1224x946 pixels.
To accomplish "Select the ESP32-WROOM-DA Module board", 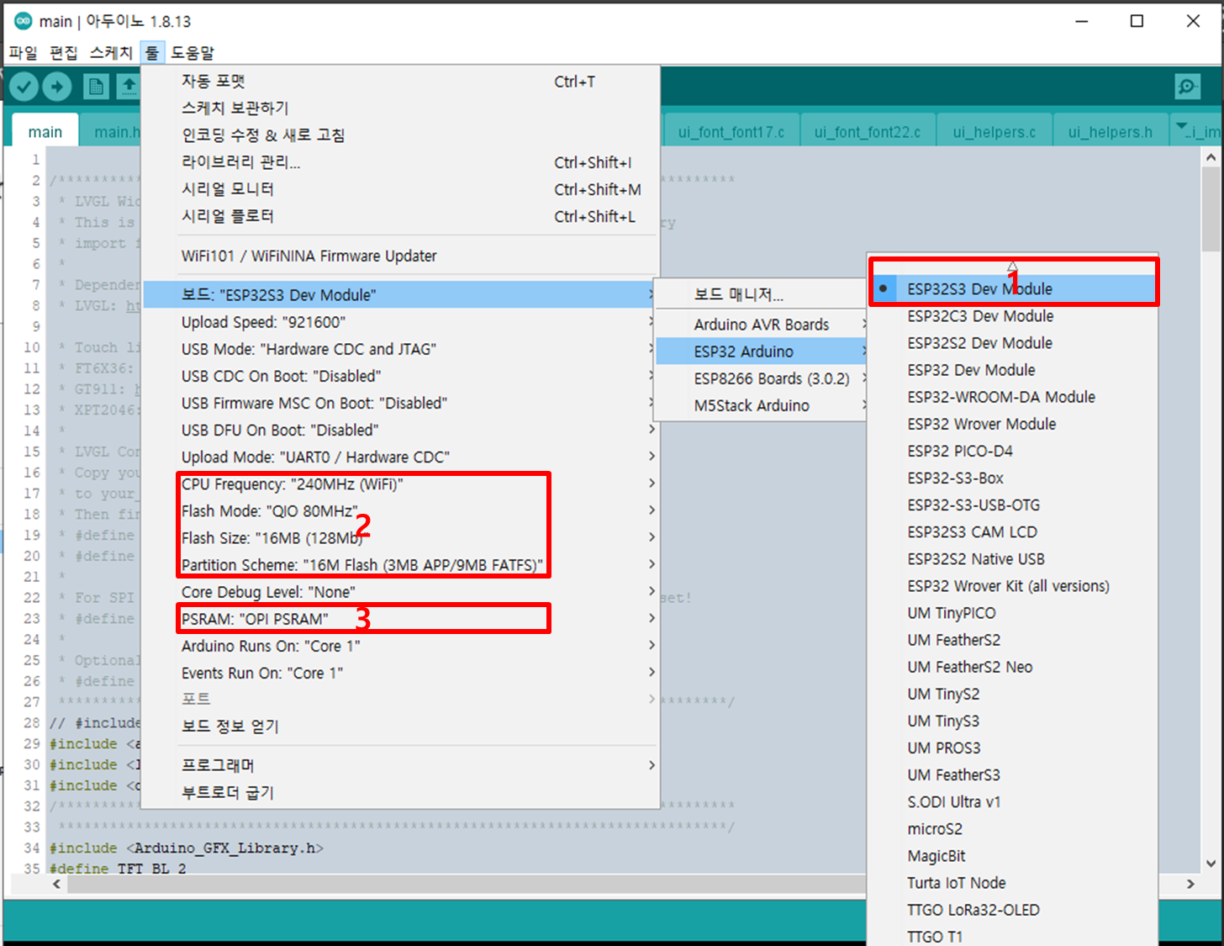I will [1013, 397].
